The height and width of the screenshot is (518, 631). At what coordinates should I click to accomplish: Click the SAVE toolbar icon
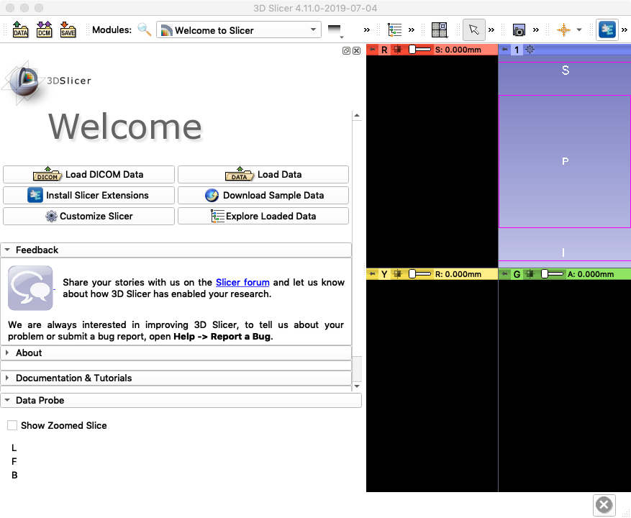(x=68, y=29)
